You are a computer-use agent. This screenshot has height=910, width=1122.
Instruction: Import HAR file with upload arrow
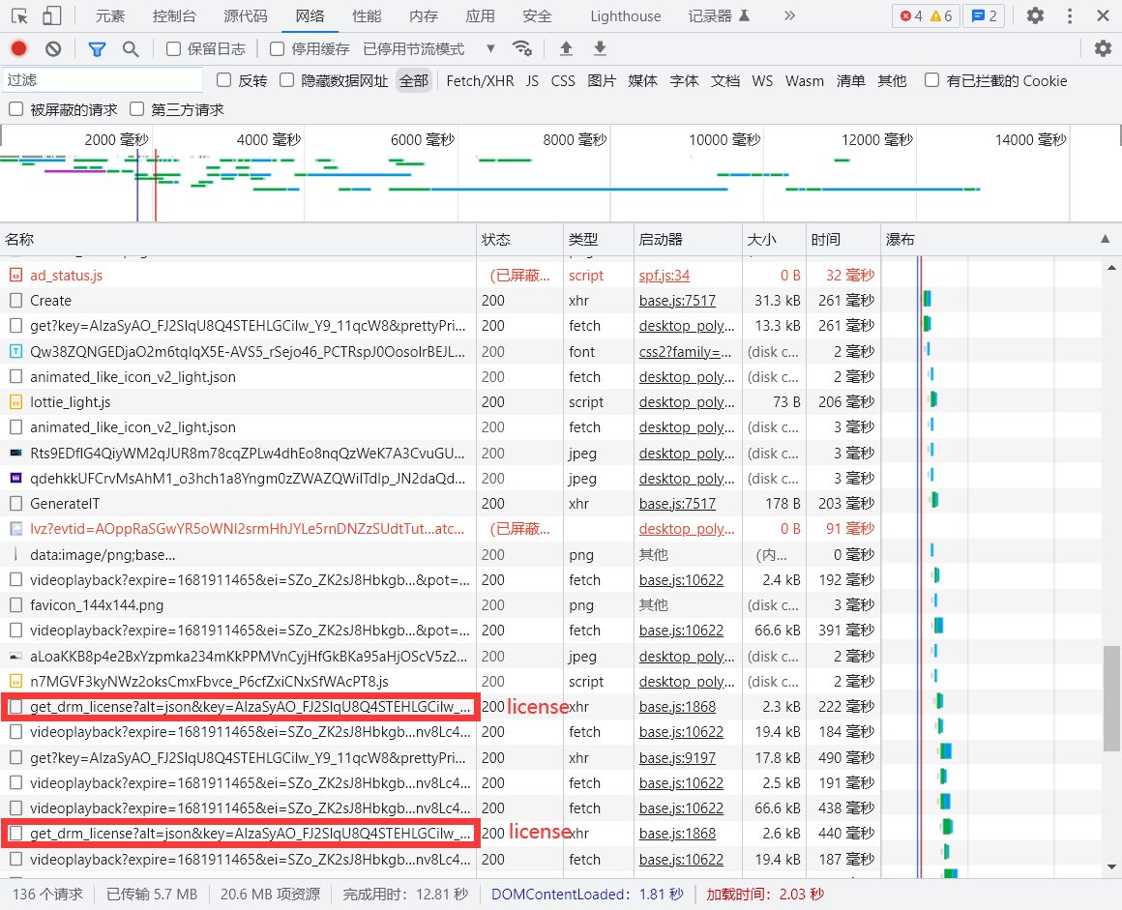(567, 48)
